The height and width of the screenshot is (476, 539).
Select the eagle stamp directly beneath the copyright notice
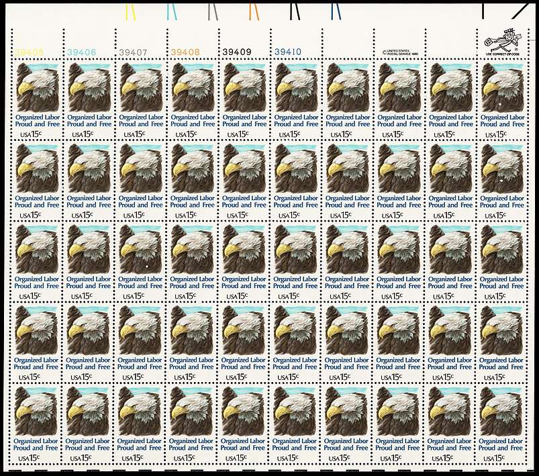(x=399, y=100)
